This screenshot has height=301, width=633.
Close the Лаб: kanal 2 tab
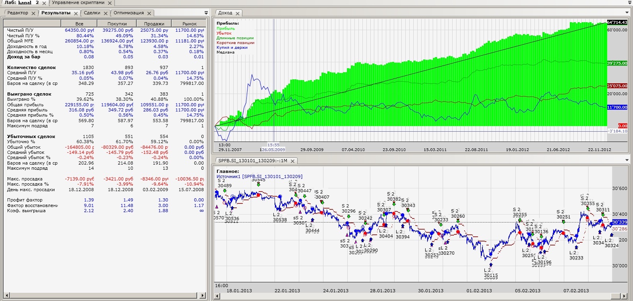tap(44, 3)
